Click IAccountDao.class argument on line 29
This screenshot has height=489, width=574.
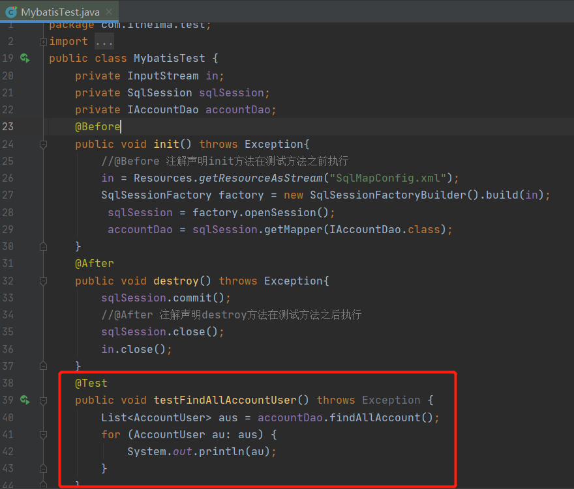click(385, 229)
